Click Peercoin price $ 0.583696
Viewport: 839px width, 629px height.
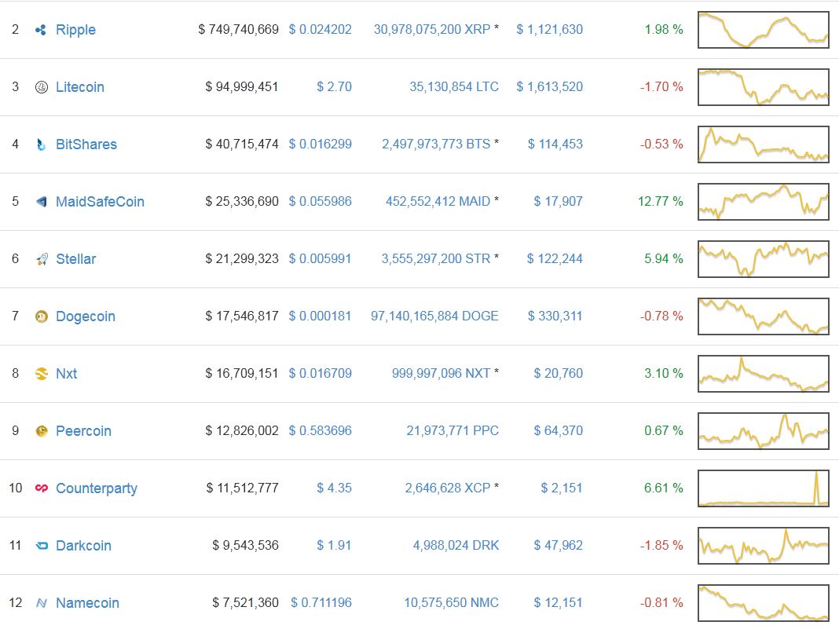click(320, 430)
